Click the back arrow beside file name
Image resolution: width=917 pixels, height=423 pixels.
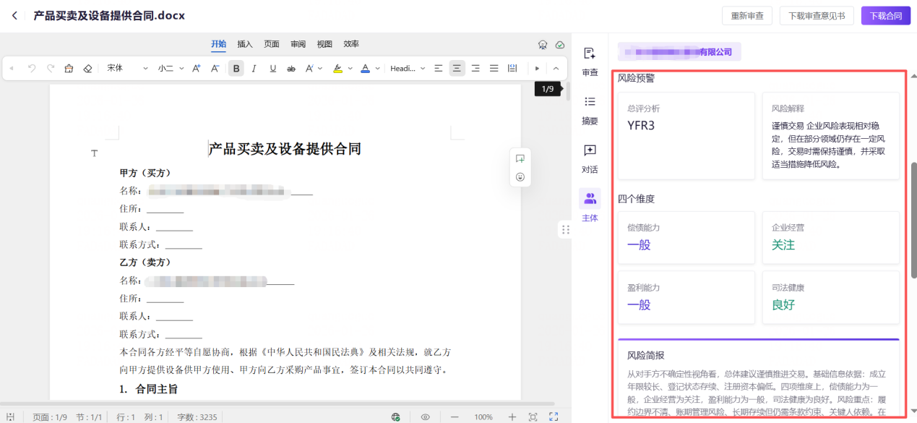pos(14,15)
